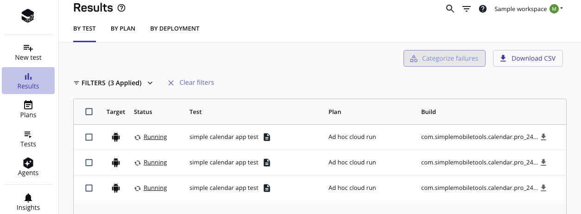Switch to BY PLAN tab
Image resolution: width=581 pixels, height=214 pixels.
(123, 29)
